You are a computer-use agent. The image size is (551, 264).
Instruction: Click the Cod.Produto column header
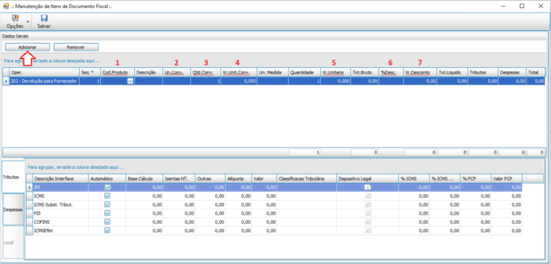click(x=117, y=72)
